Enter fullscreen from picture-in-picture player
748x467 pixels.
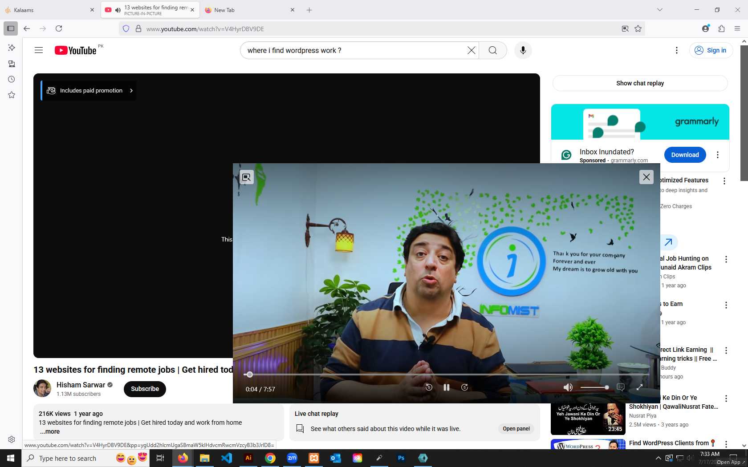point(639,387)
